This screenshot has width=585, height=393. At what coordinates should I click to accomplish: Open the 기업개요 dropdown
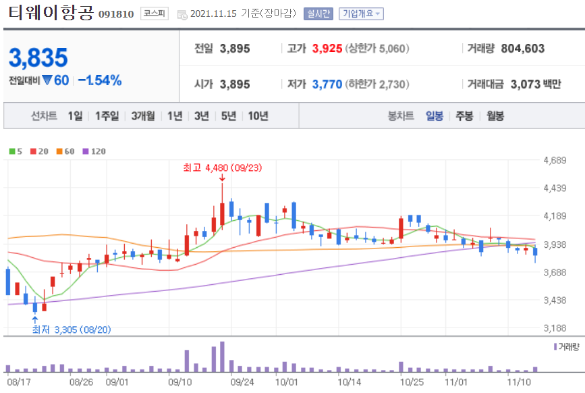361,14
